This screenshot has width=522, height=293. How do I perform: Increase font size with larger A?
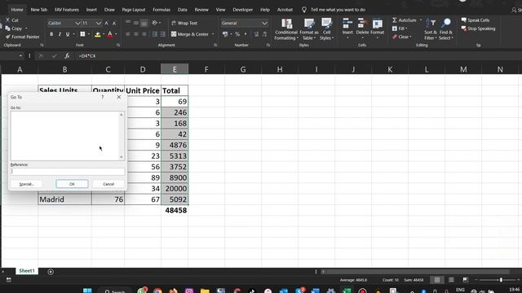tap(106, 24)
